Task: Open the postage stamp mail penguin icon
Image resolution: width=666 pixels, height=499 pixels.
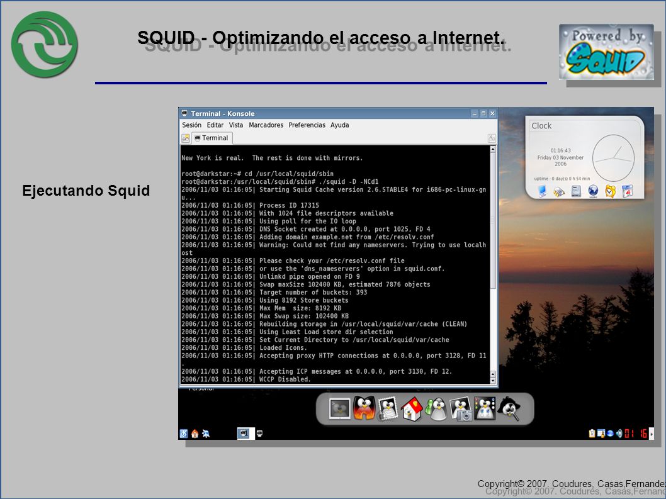Action: [x=387, y=408]
